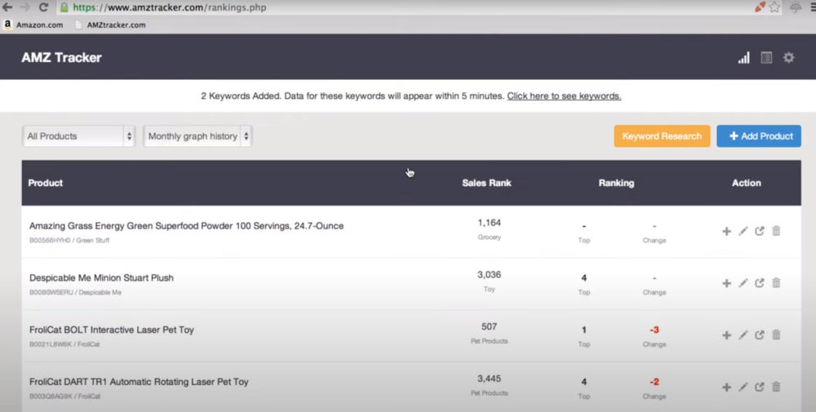Bookmark the page with the star icon

click(775, 7)
